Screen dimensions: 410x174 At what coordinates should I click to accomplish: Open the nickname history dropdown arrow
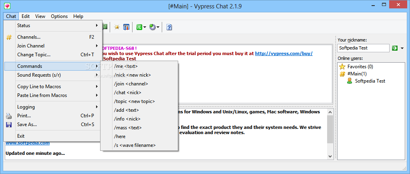pyautogui.click(x=402, y=48)
